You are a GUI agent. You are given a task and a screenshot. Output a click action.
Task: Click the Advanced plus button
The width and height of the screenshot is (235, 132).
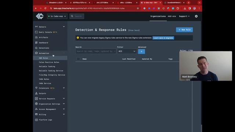[141, 51]
